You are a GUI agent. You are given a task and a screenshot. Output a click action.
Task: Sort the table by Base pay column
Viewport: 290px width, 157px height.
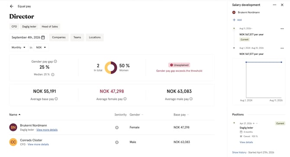181,115
